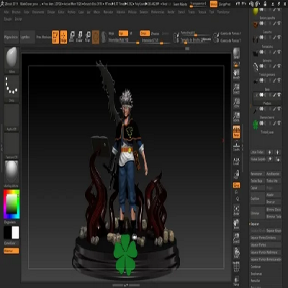The height and width of the screenshot is (288, 288).
Task: Open the MatCap material sphere picker
Action: click(x=12, y=172)
